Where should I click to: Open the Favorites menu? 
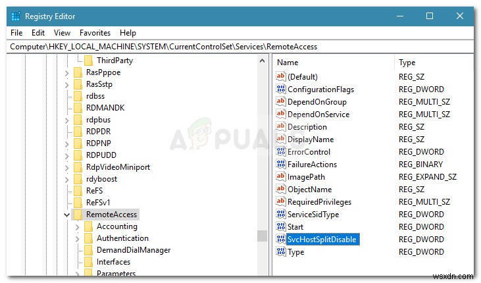click(x=95, y=33)
